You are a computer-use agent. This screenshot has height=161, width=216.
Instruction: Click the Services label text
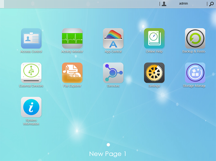click(113, 86)
